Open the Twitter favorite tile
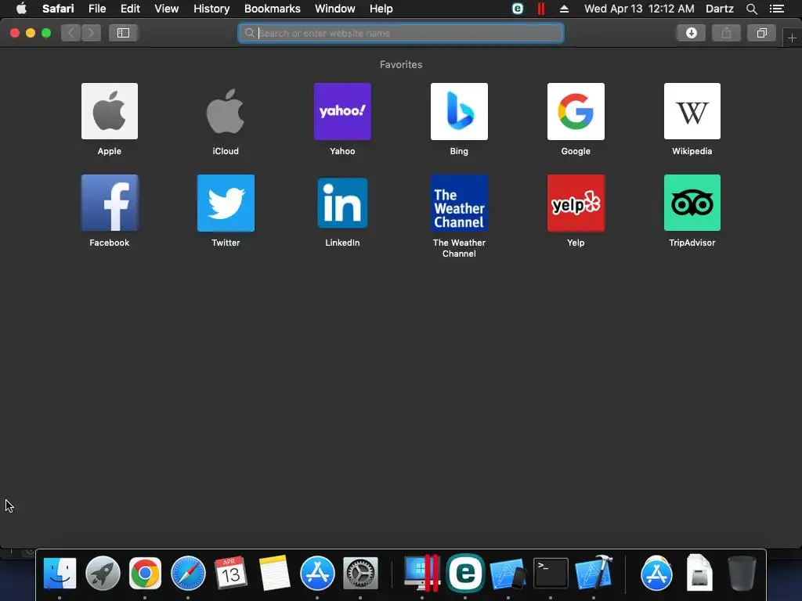 [226, 203]
